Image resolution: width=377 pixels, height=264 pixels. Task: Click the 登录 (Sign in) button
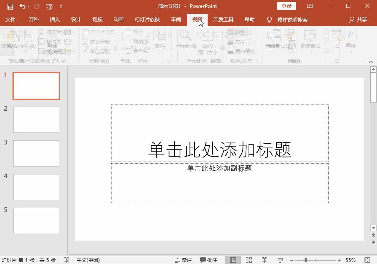click(x=286, y=6)
